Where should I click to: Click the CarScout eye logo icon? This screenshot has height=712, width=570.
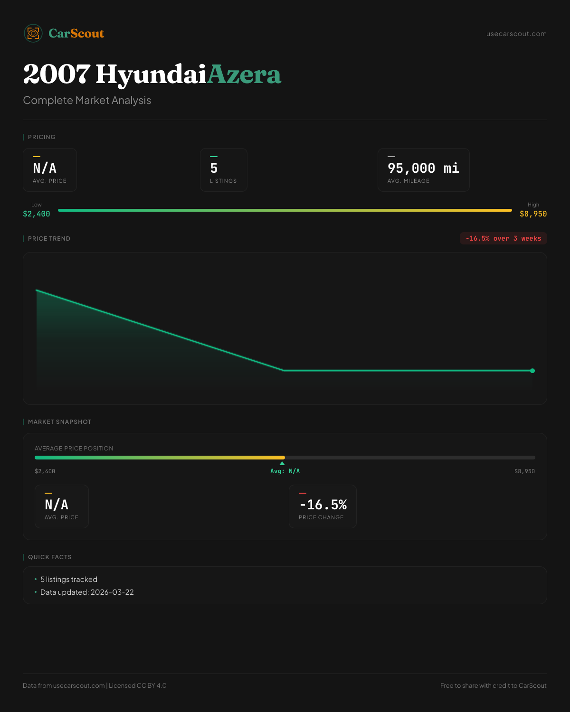coord(33,33)
